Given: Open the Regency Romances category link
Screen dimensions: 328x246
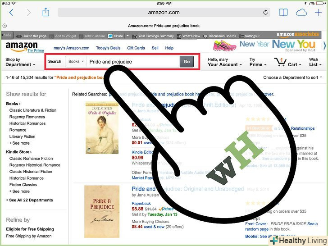Looking at the screenshot, I should [x=27, y=117].
